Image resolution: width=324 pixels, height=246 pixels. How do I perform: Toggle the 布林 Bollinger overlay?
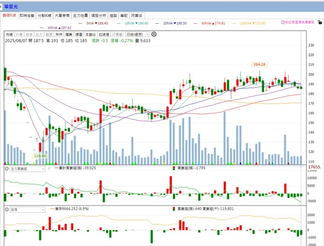pyautogui.click(x=59, y=34)
